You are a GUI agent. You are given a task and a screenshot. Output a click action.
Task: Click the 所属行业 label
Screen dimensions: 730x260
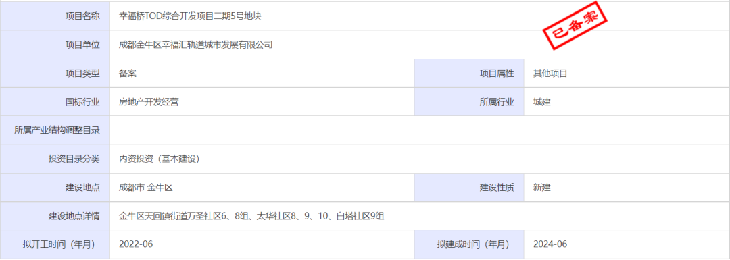click(x=497, y=102)
